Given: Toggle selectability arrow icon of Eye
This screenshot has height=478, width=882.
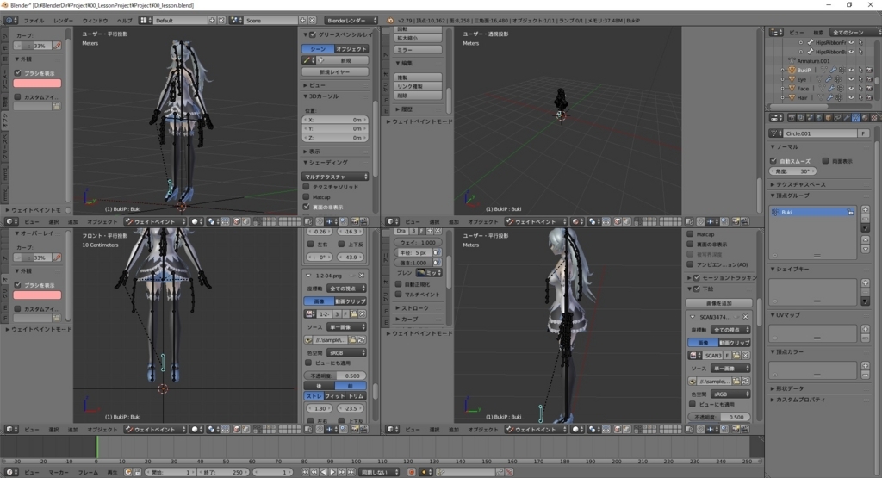Looking at the screenshot, I should pos(860,79).
